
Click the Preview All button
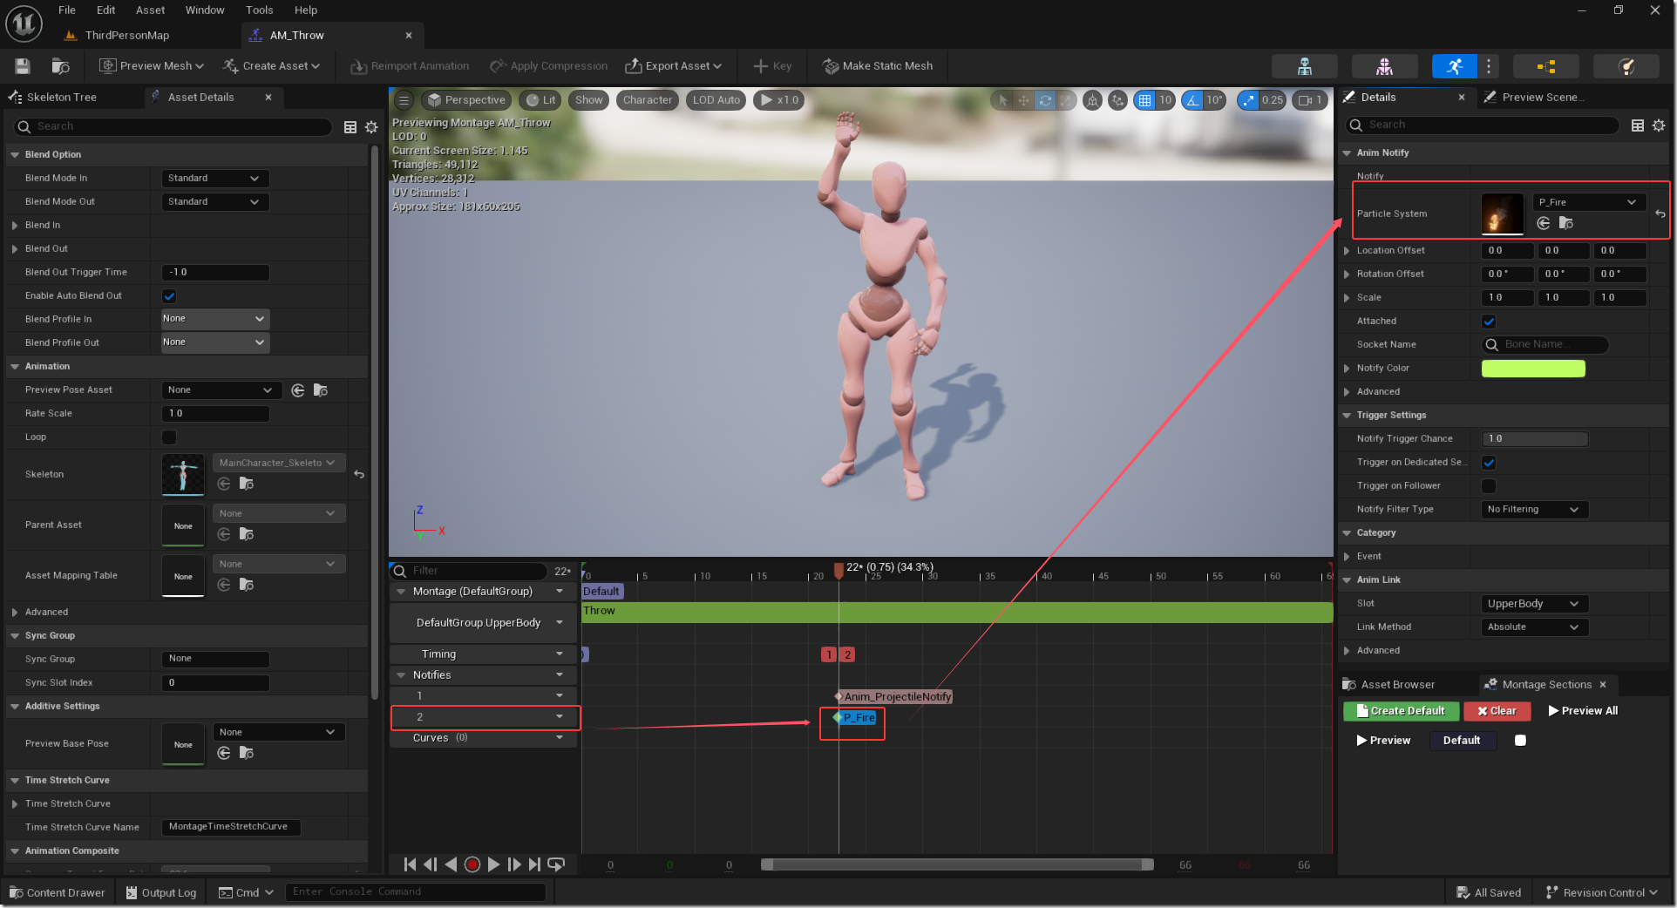coord(1583,711)
